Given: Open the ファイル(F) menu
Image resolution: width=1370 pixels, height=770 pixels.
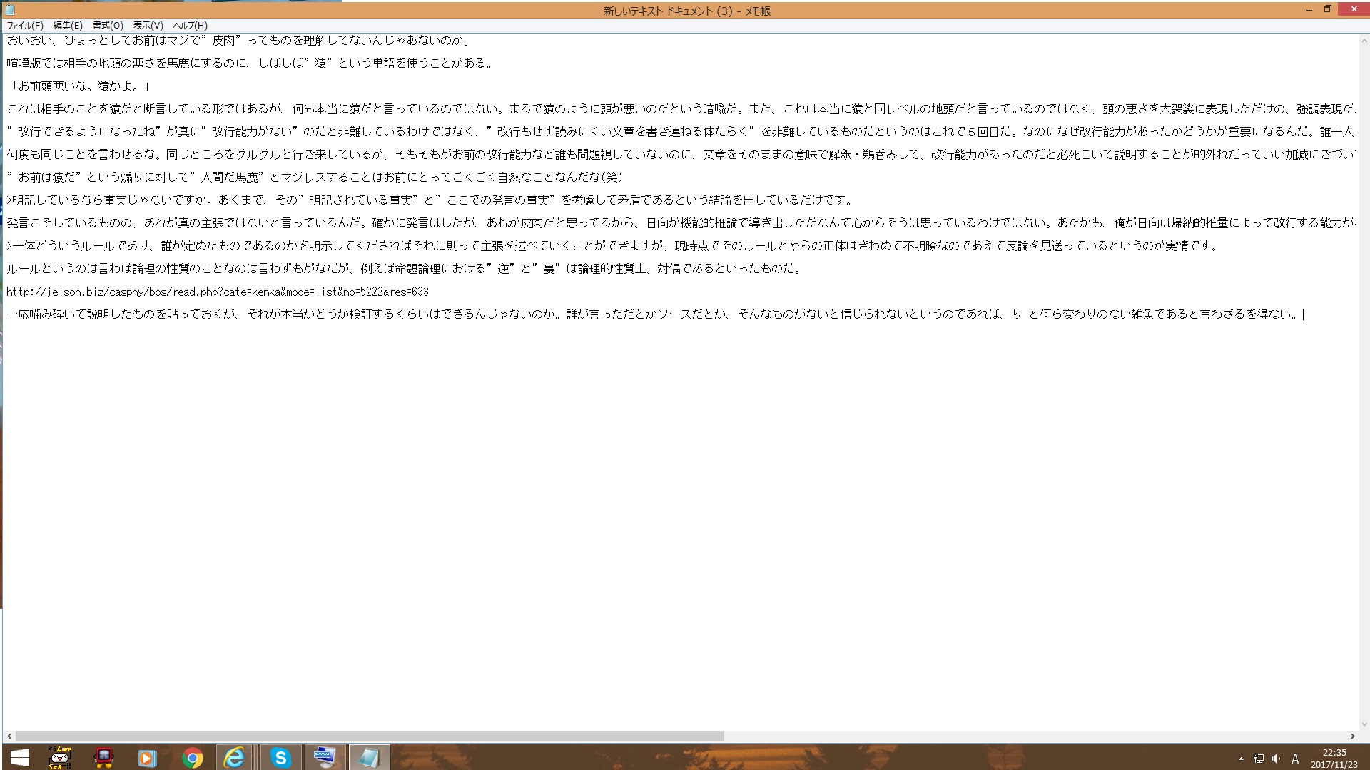Looking at the screenshot, I should [x=25, y=25].
